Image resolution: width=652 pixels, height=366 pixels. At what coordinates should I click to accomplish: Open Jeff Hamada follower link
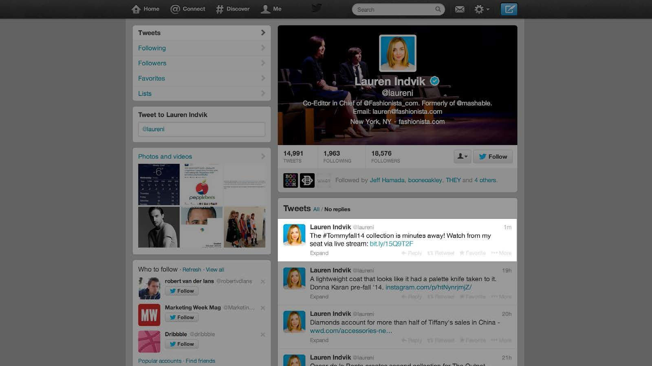(x=387, y=180)
